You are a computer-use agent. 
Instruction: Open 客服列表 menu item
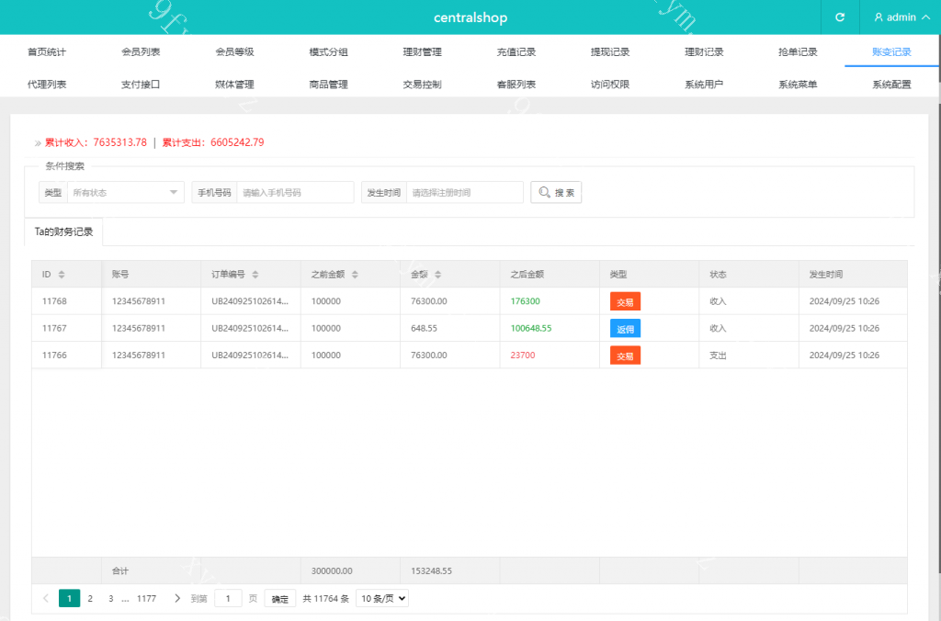point(516,84)
